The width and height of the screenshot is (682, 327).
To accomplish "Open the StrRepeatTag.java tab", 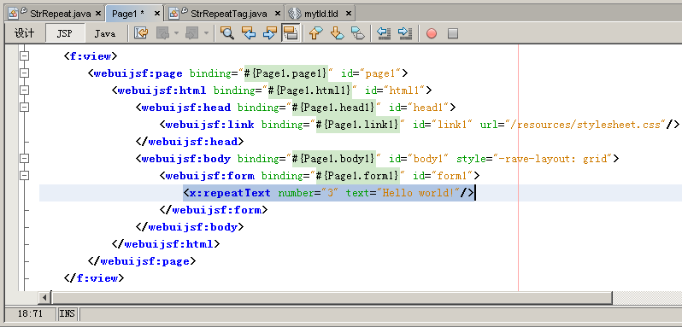I will click(x=224, y=14).
